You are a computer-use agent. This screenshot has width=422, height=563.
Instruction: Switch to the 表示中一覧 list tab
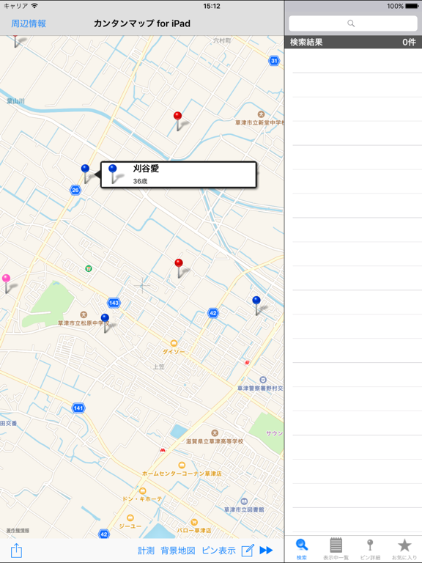[336, 549]
